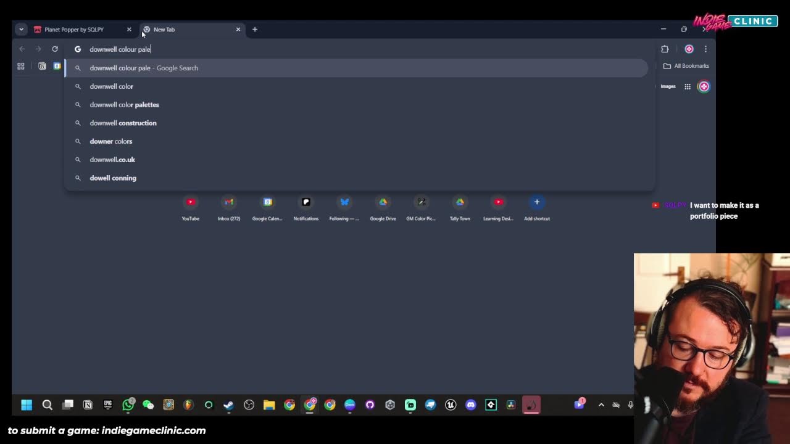
Task: Pick the 'downwell construction' suggestion
Action: point(357,123)
